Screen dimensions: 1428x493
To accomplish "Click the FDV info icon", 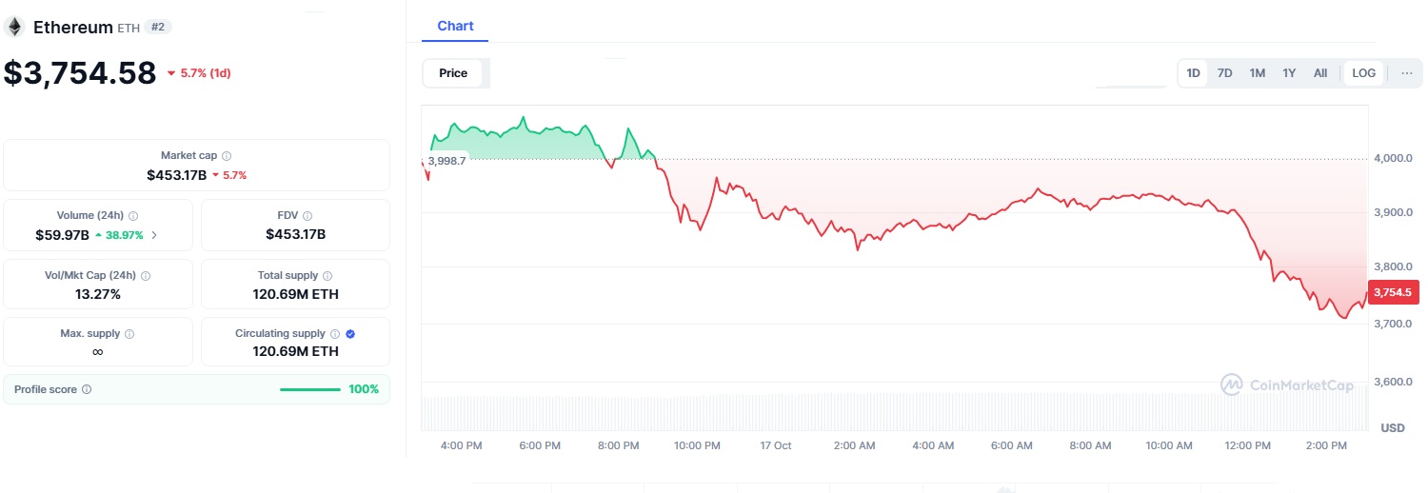I will coord(307,216).
